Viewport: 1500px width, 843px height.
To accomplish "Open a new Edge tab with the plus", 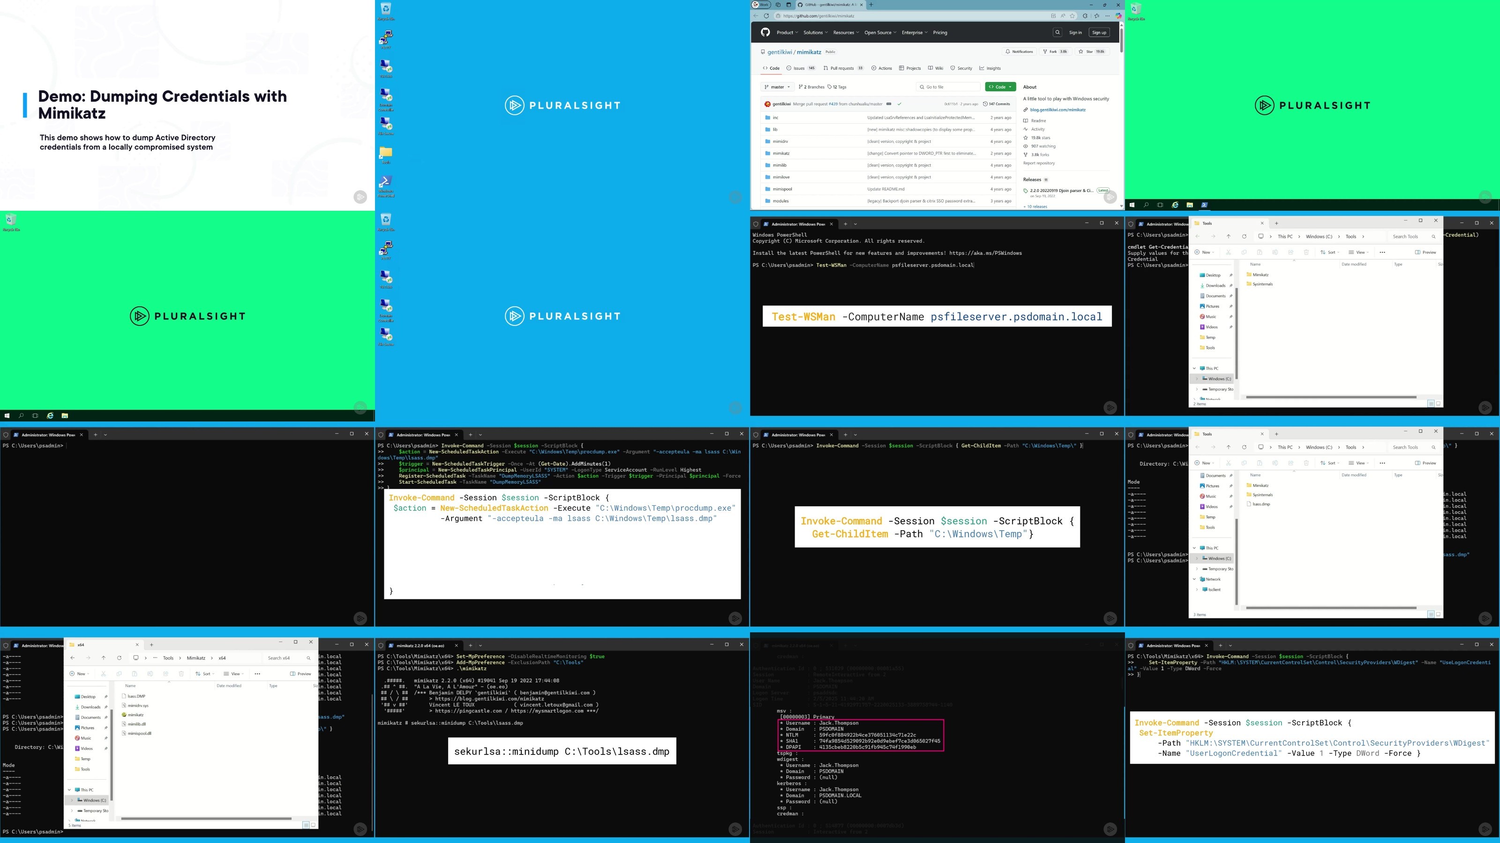I will coord(871,5).
